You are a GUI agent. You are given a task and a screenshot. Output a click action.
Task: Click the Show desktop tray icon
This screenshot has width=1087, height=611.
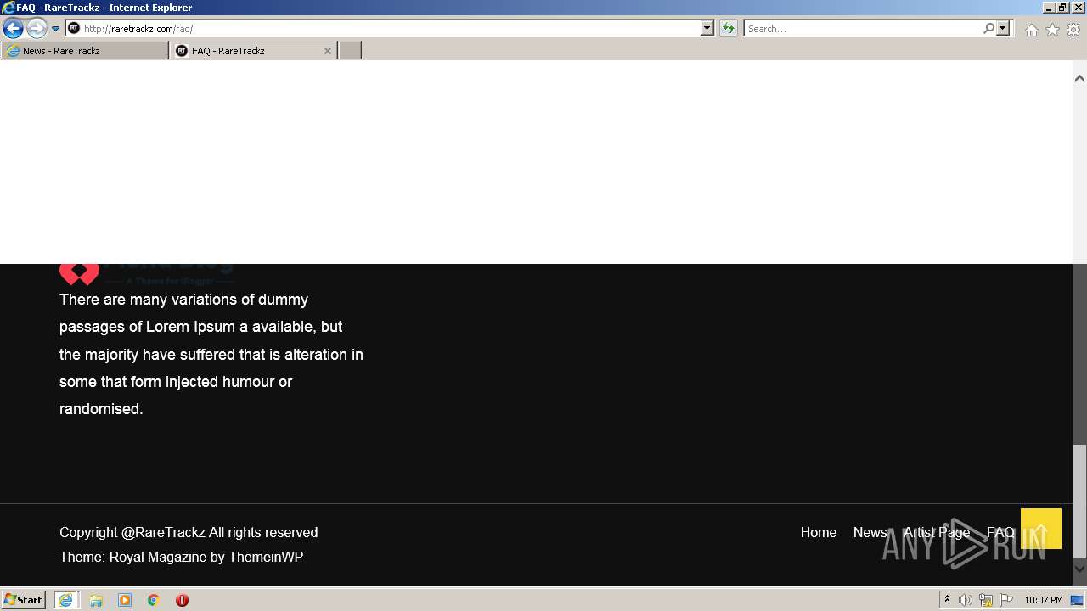coord(1078,600)
